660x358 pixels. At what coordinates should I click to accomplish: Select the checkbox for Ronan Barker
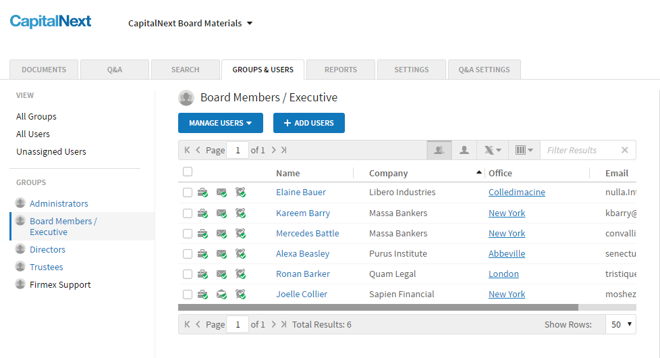(x=188, y=274)
